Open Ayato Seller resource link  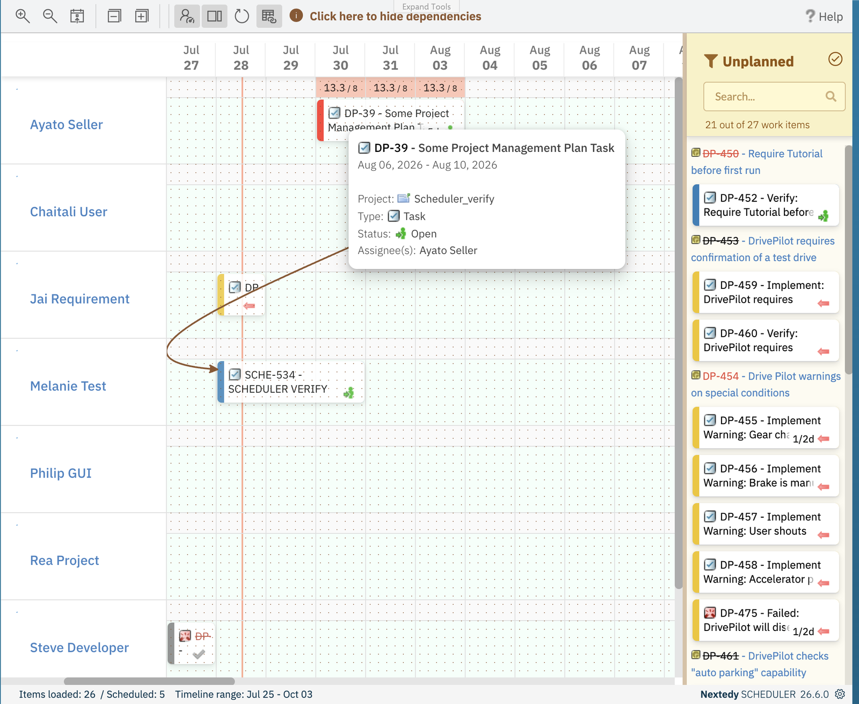click(67, 125)
